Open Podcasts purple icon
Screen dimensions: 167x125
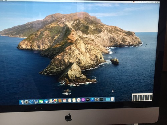(x=83, y=100)
